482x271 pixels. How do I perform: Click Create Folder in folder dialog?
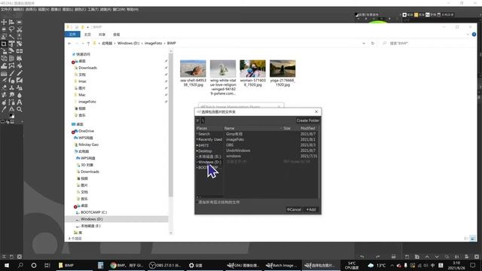point(308,120)
